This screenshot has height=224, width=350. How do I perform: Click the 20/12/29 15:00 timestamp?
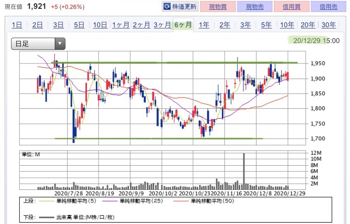click(x=316, y=41)
